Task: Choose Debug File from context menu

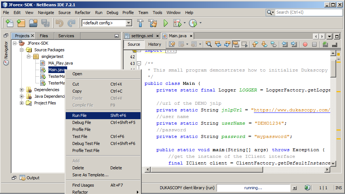Action: [103, 122]
